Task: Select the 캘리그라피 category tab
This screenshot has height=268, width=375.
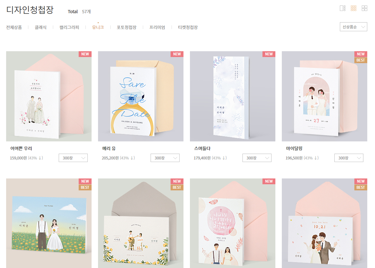Action: click(69, 27)
